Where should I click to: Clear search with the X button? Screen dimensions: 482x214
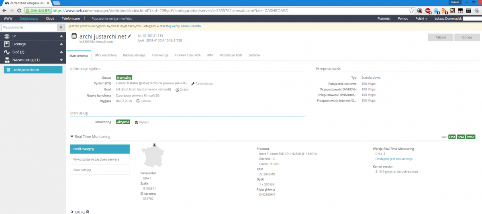click(x=61, y=27)
